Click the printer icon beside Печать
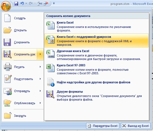153x131 pixels. click(x=8, y=67)
